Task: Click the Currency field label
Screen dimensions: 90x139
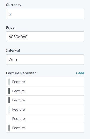Action: coord(14,5)
